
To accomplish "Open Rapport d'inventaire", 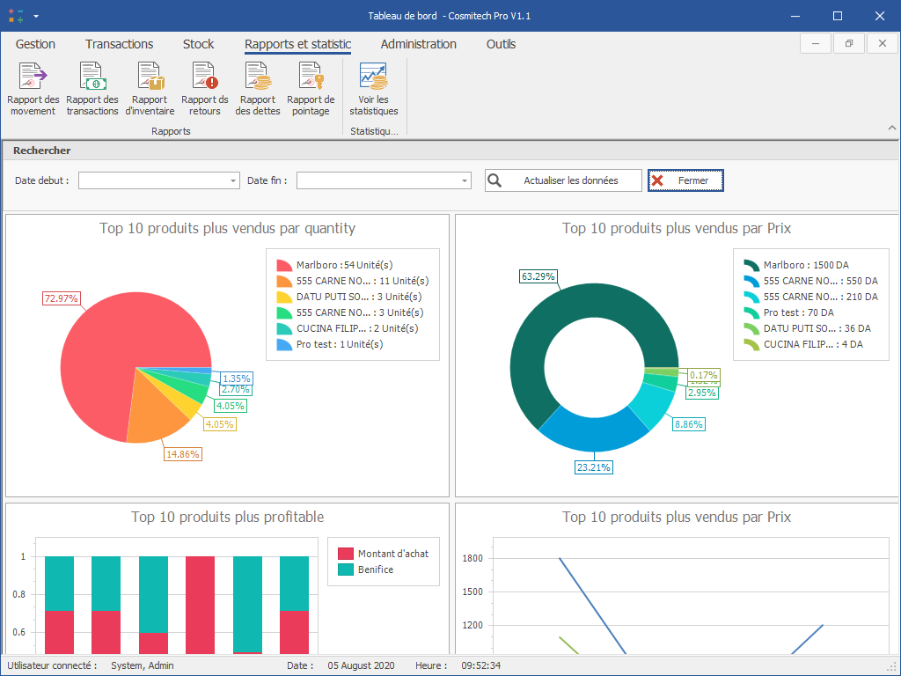I will point(150,89).
